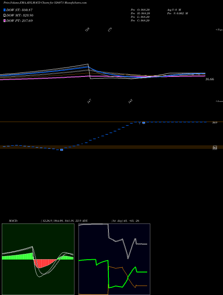Click the upper blue square marker near 369

[144, 122]
